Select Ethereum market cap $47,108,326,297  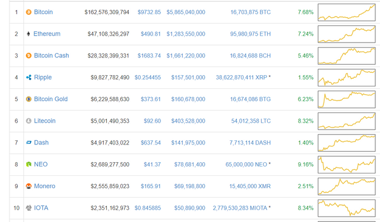108,34
